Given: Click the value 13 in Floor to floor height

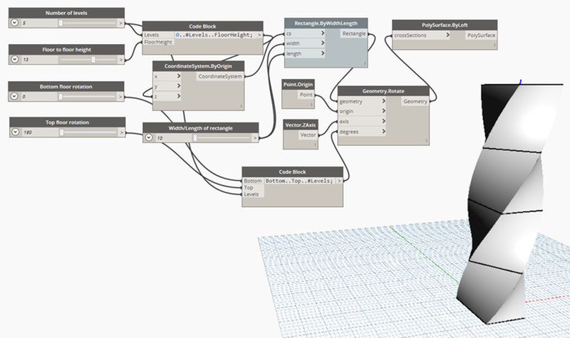Looking at the screenshot, I should click(26, 60).
